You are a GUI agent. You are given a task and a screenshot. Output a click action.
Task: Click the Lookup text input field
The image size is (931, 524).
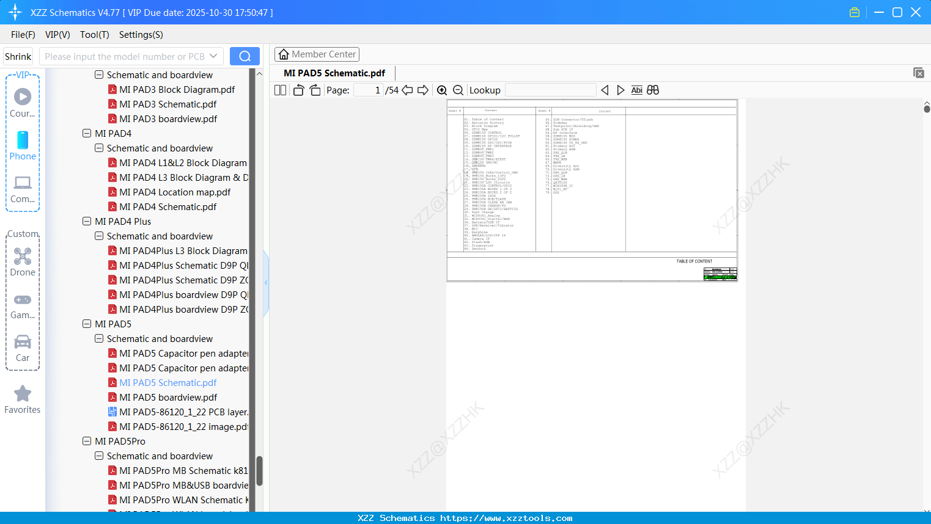pos(551,90)
